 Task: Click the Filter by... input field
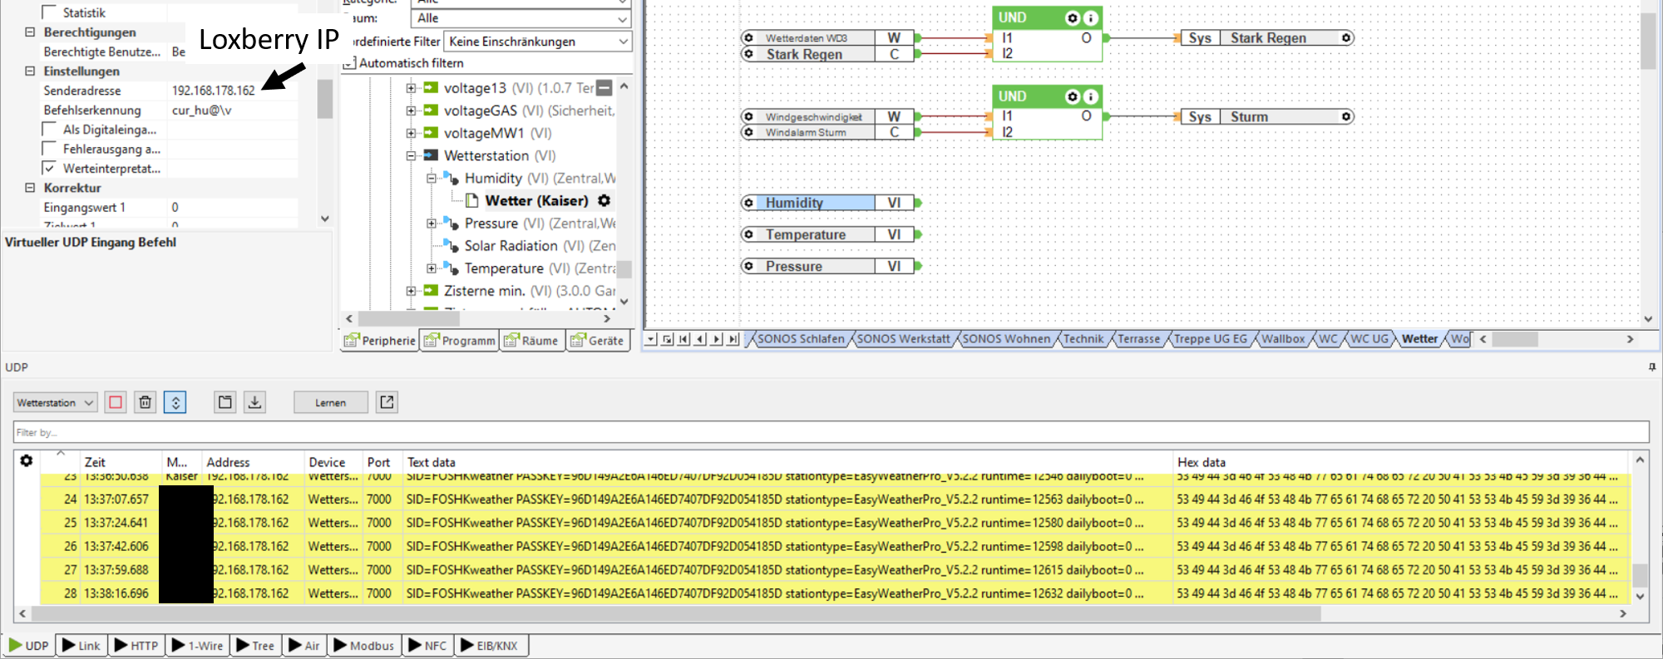click(831, 432)
